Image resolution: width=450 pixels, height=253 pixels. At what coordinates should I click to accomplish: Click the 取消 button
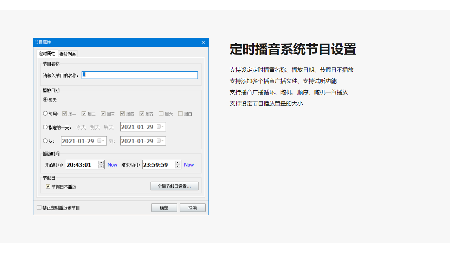(193, 208)
